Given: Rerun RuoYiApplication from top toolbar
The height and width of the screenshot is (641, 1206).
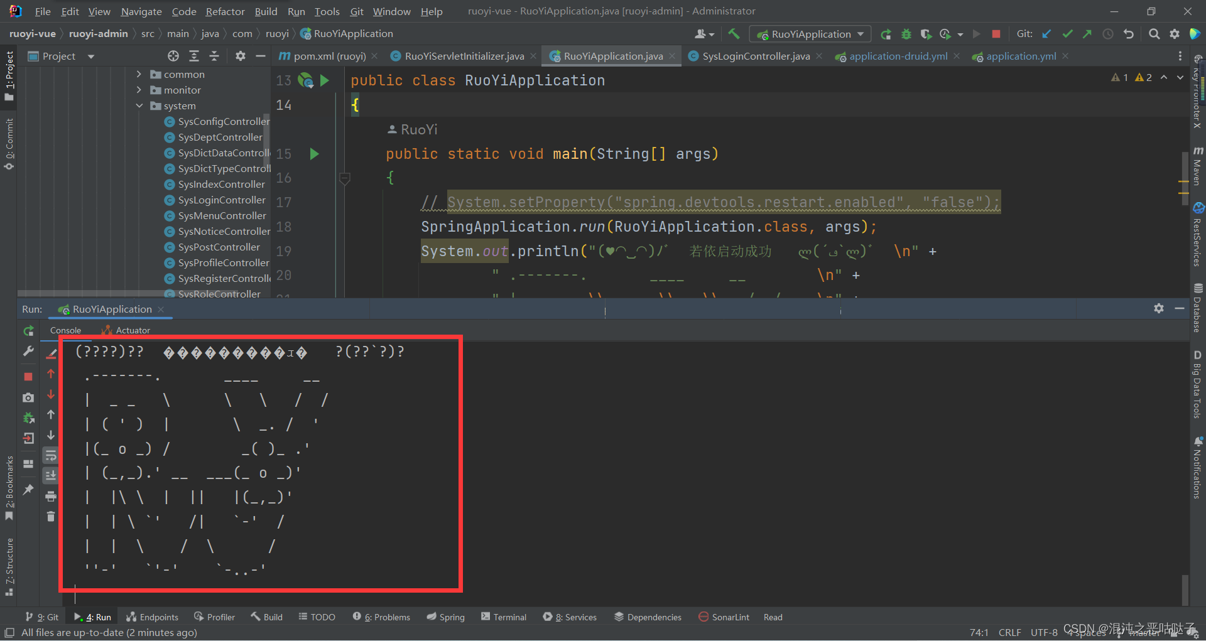Looking at the screenshot, I should 886,34.
